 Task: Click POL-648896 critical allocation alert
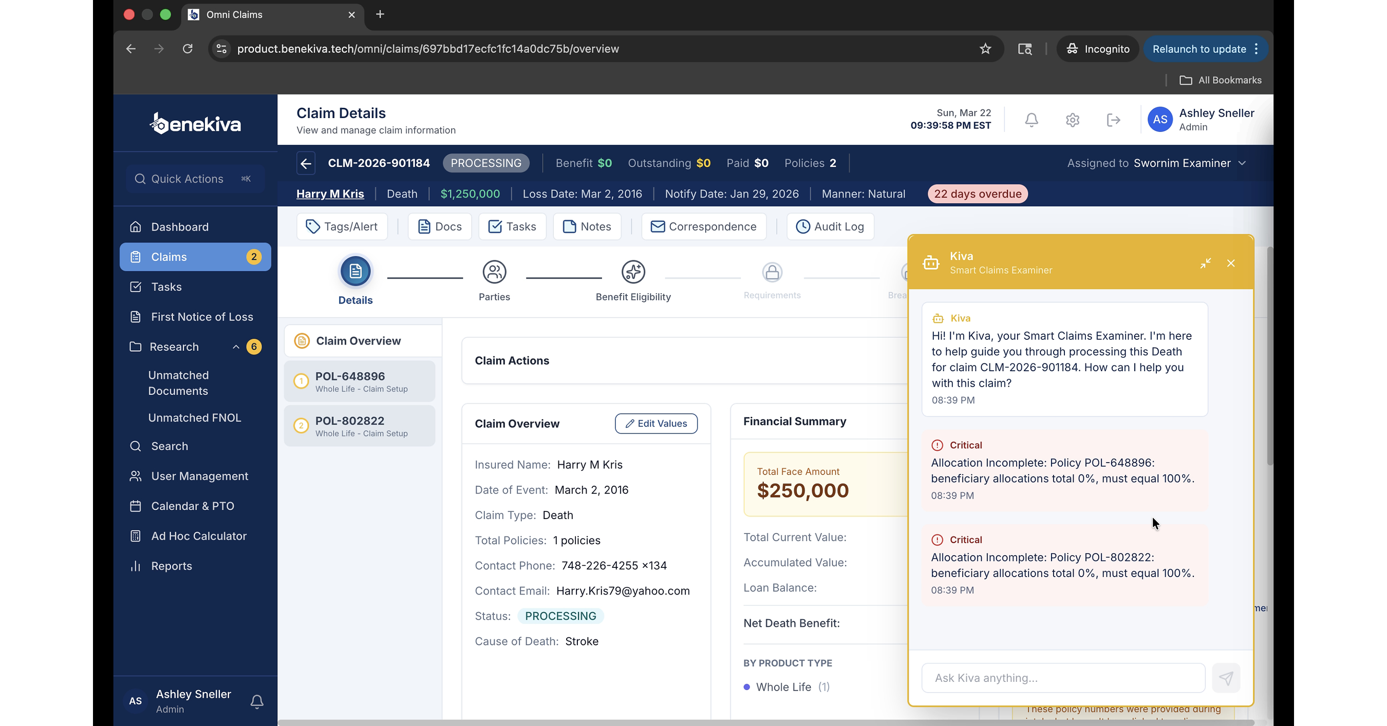(1064, 470)
